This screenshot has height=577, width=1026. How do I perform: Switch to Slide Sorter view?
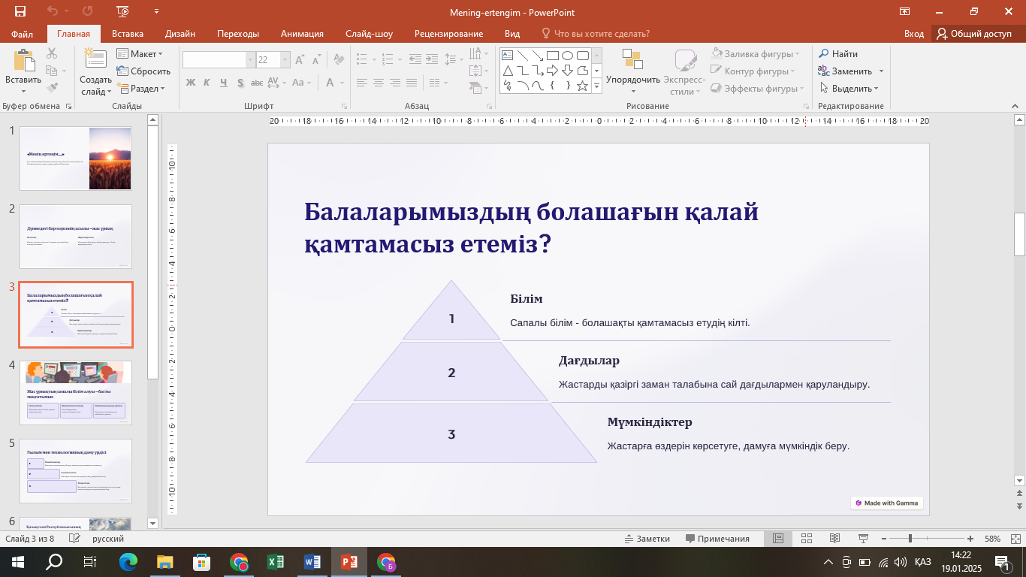806,539
